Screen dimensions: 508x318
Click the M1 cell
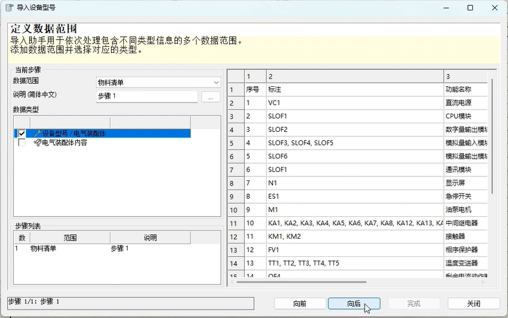click(x=355, y=210)
